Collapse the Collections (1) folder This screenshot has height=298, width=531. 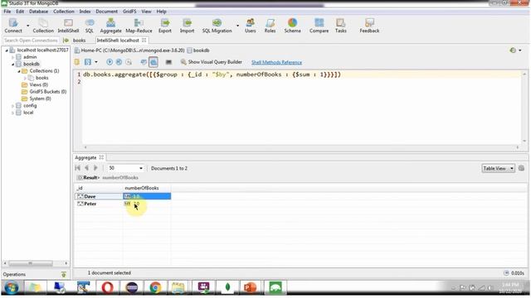pyautogui.click(x=19, y=71)
